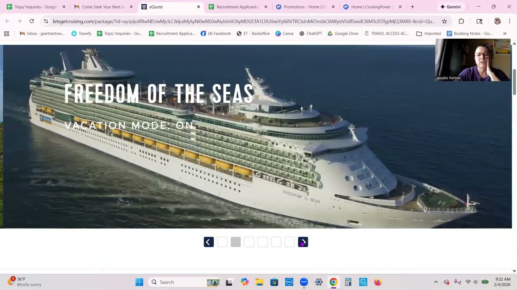
Task: Select the first carousel slide indicator
Action: (222, 242)
